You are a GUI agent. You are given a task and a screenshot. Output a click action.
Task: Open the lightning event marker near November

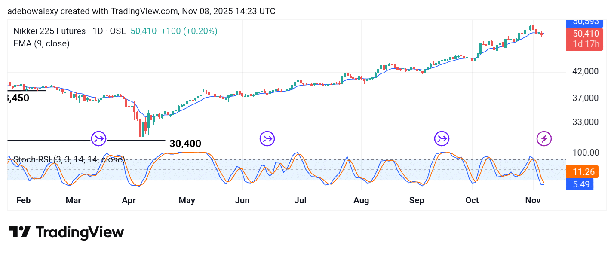545,138
